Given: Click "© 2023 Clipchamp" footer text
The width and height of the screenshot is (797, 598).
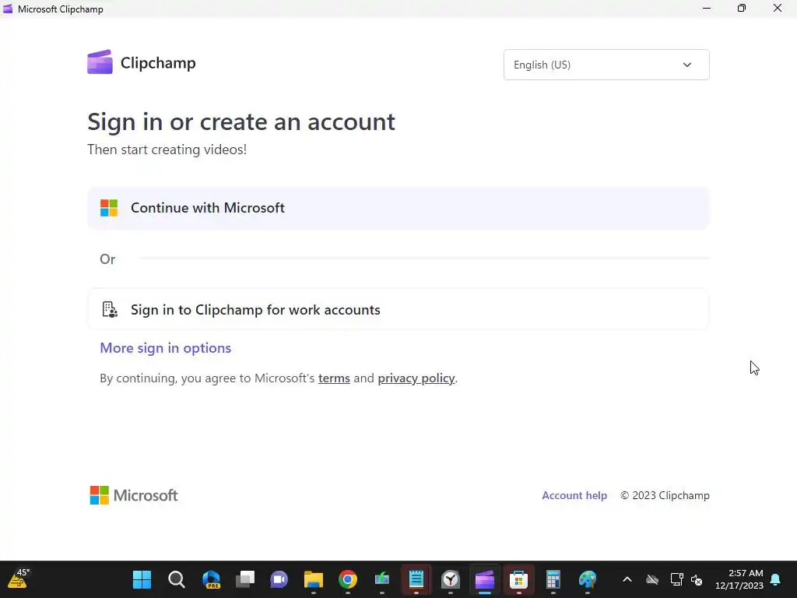Looking at the screenshot, I should (x=665, y=495).
